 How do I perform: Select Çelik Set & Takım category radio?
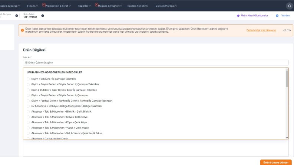tap(28, 133)
